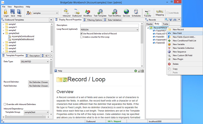Switch to the Description tab
This screenshot has width=203, height=124.
33,56
